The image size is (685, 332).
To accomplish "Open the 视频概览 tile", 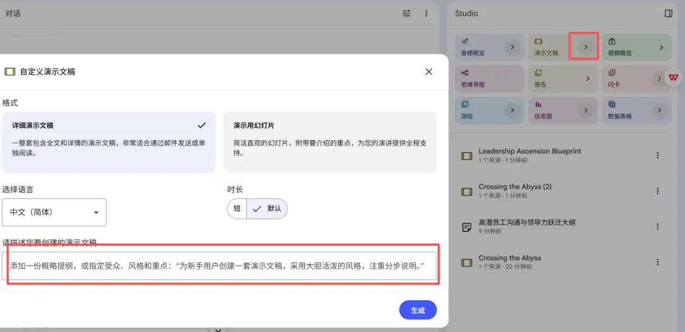I will click(637, 47).
